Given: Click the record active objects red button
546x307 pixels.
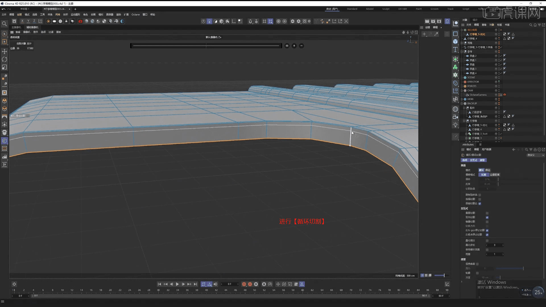Looking at the screenshot, I should pos(244,284).
